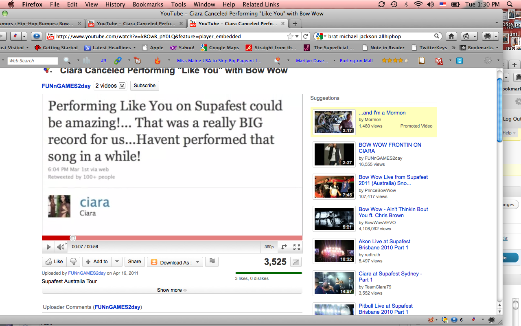This screenshot has width=521, height=326.
Task: Open a new tab with plus button
Action: (x=295, y=24)
